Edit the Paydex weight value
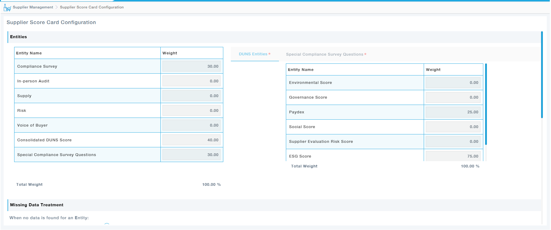 tap(453, 112)
